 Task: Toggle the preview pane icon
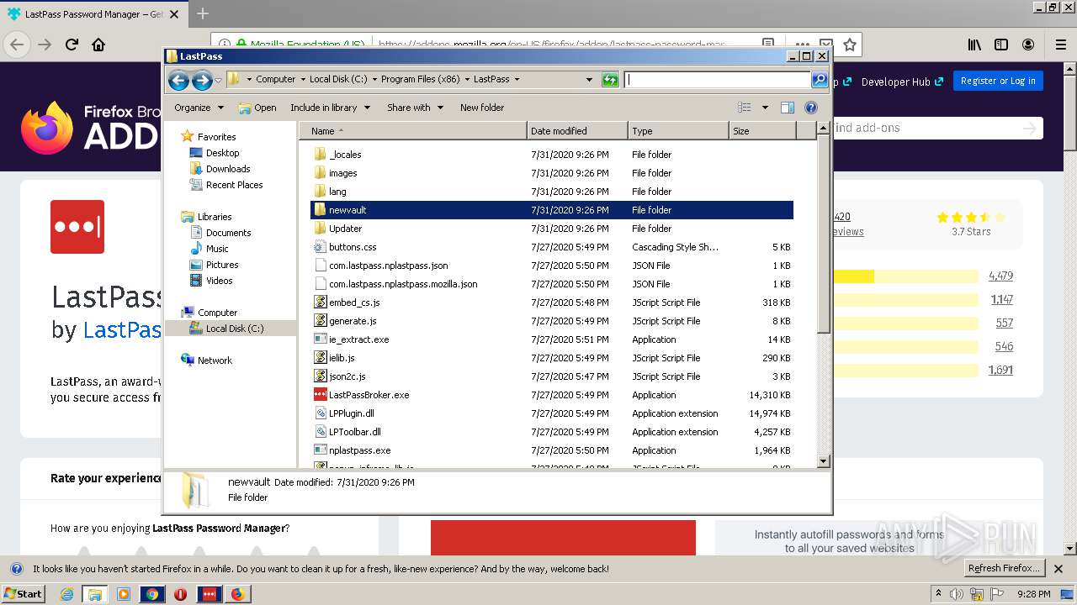[788, 108]
